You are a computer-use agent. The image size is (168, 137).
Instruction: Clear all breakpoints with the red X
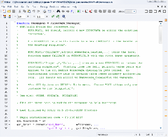(90, 11)
